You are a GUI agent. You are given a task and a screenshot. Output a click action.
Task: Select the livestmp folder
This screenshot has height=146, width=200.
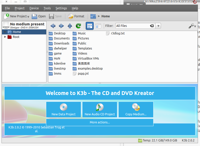(x=57, y=69)
